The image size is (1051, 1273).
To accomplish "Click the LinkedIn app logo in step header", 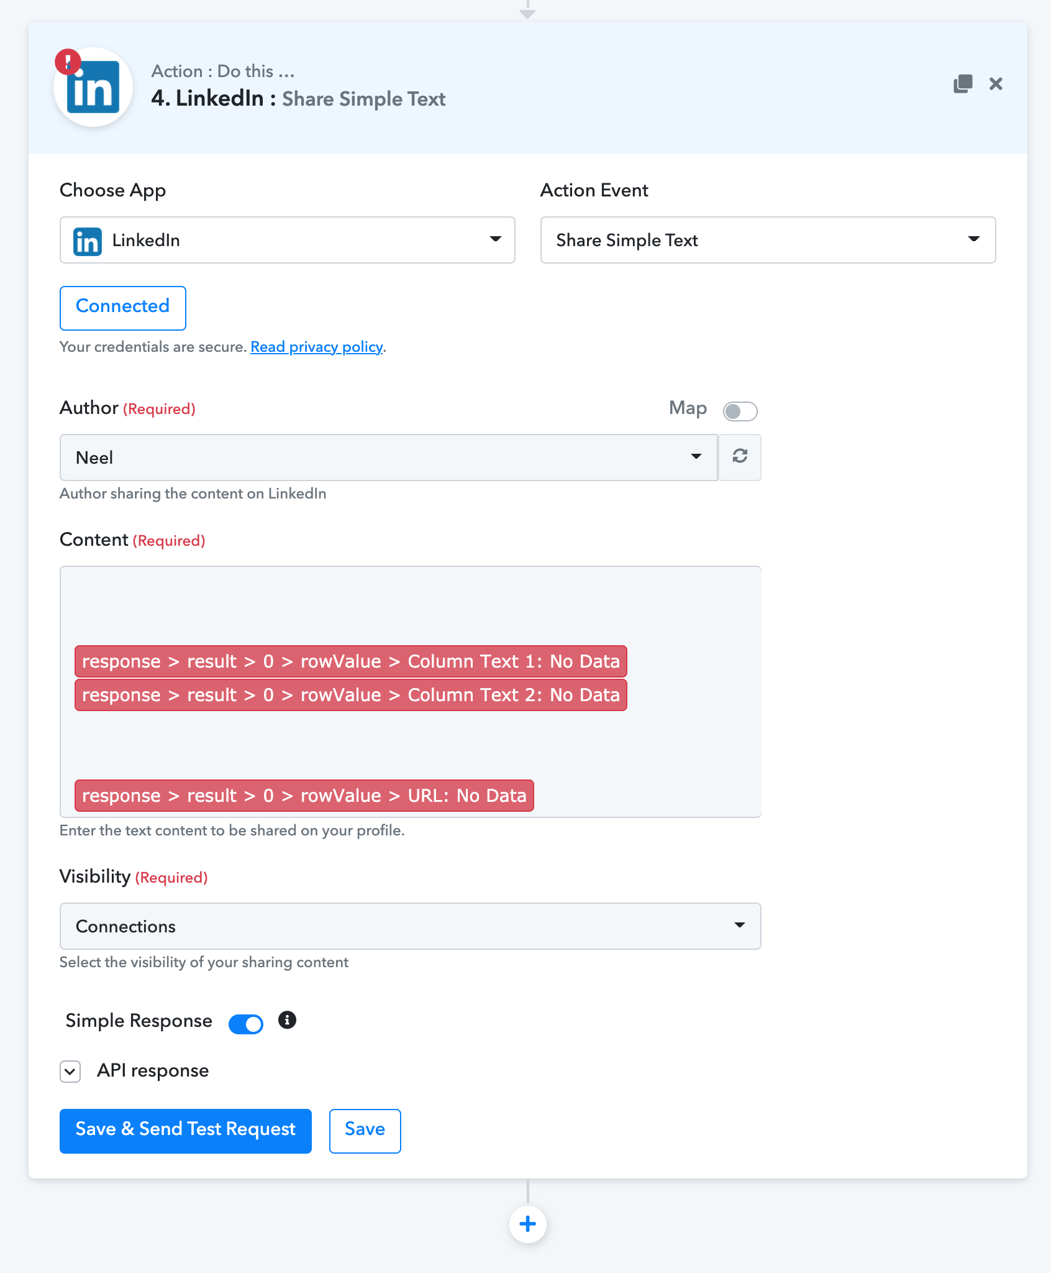I will pos(93,88).
